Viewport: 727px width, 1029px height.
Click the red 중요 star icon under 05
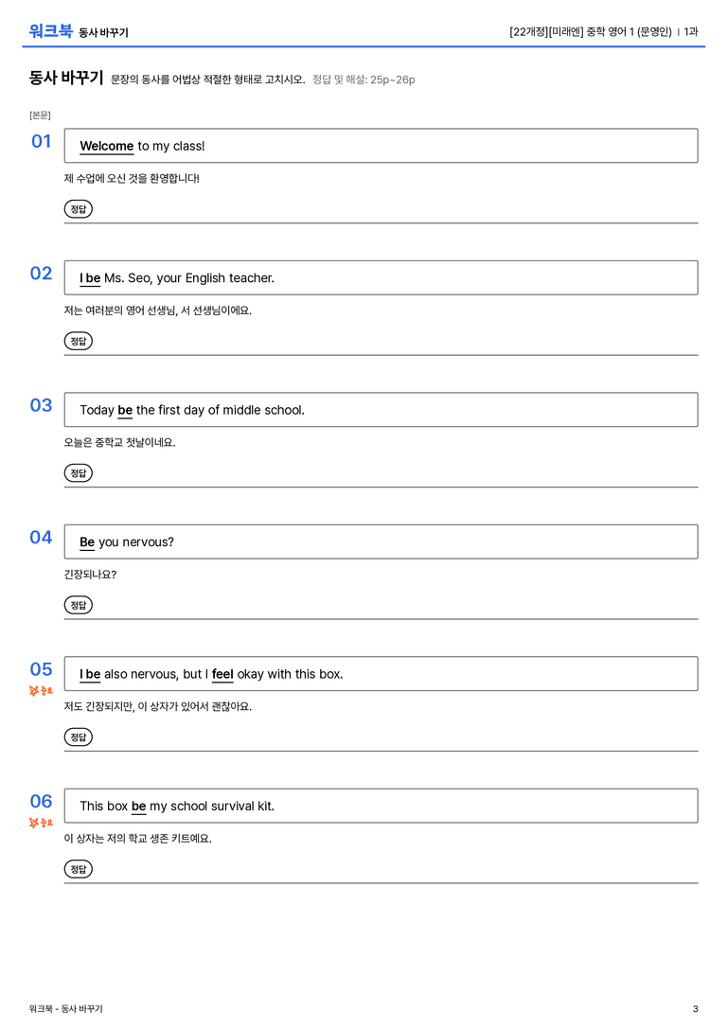click(x=41, y=690)
